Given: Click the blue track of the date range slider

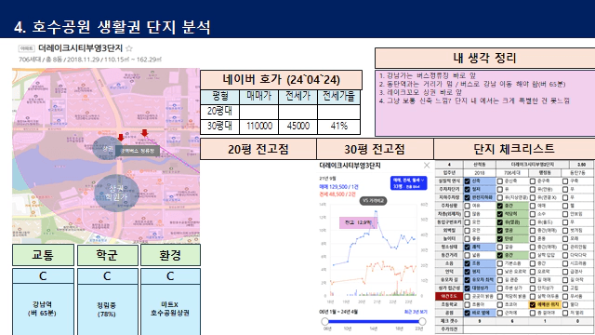Looking at the screenshot, I should click(x=374, y=321).
